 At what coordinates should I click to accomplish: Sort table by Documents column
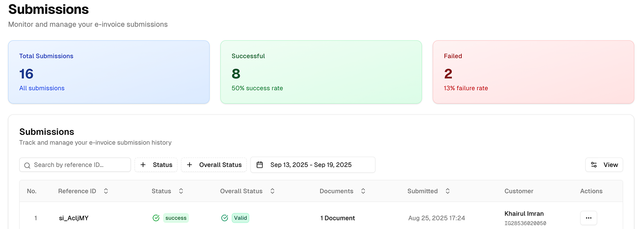(x=363, y=191)
